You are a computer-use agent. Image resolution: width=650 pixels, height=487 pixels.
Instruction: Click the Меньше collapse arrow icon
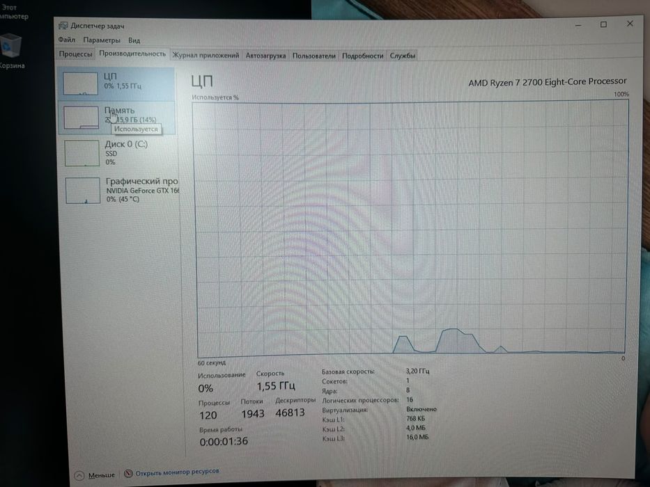pos(79,475)
